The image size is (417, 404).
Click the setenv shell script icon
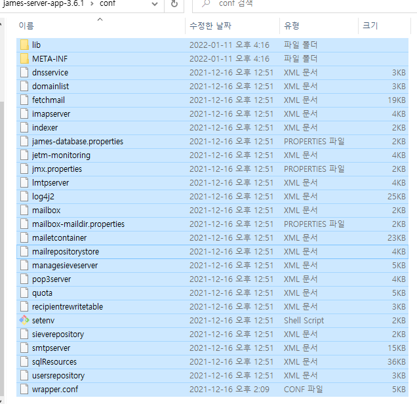tap(24, 321)
